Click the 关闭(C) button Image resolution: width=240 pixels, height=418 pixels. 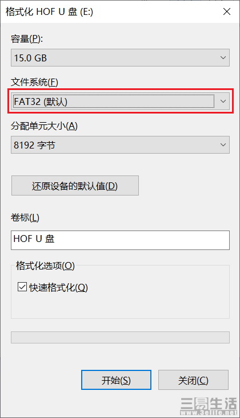[x=193, y=380]
